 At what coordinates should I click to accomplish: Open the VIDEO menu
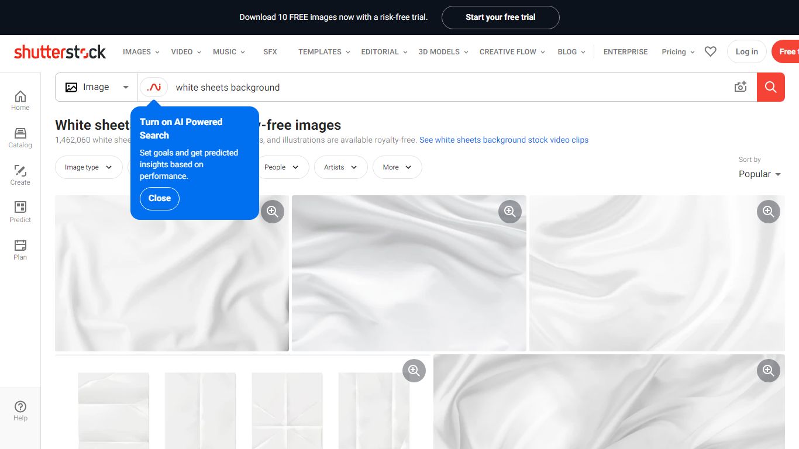pyautogui.click(x=186, y=51)
